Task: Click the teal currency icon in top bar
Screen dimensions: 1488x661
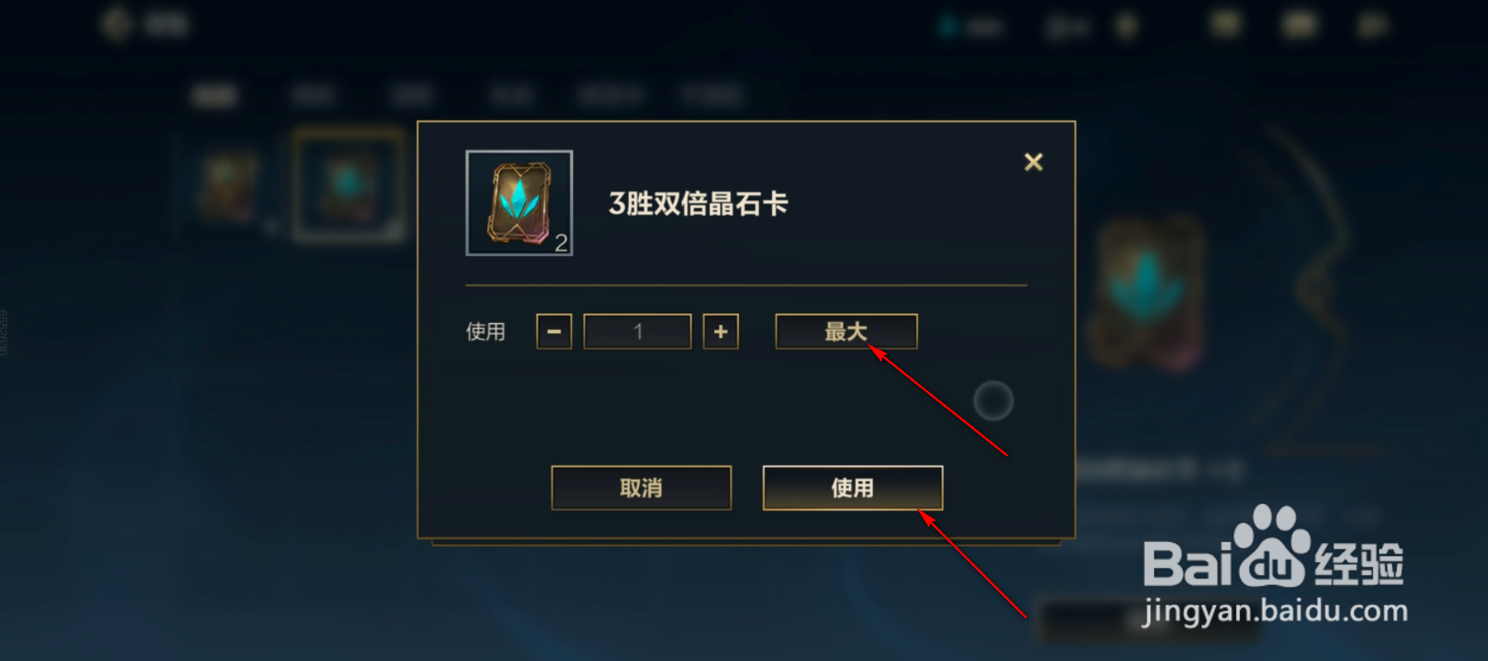Action: [x=948, y=27]
